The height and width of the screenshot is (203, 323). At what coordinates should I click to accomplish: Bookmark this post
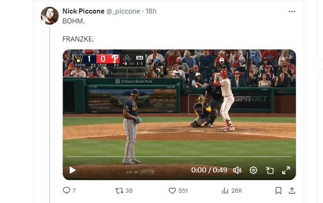pyautogui.click(x=278, y=190)
